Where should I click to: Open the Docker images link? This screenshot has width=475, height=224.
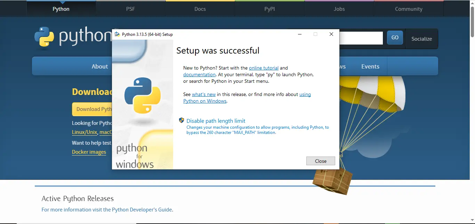89,152
